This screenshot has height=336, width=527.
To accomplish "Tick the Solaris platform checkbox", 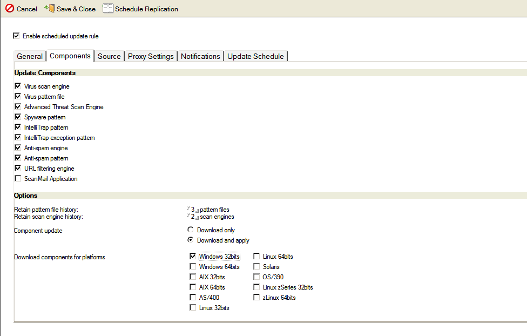I will (256, 267).
